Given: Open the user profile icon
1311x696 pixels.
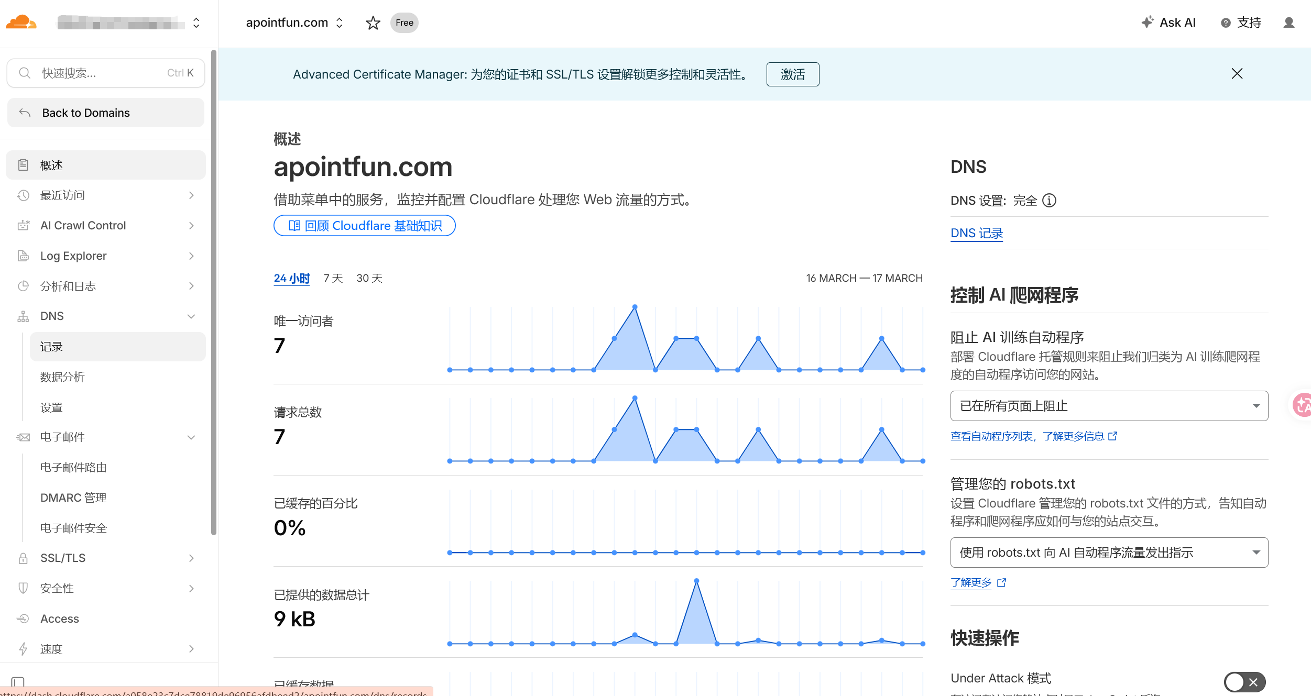Looking at the screenshot, I should (x=1288, y=23).
